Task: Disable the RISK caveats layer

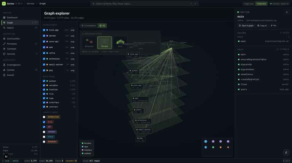Action: coord(44,122)
